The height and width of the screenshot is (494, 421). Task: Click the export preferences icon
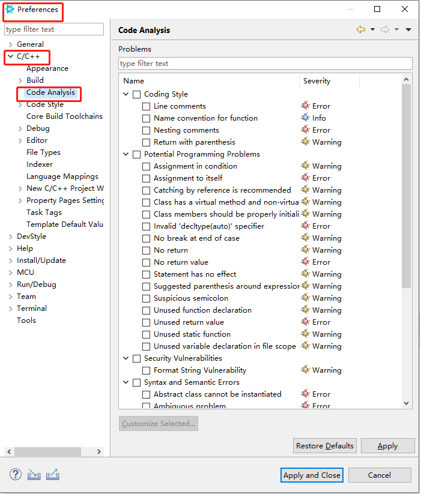click(x=53, y=474)
